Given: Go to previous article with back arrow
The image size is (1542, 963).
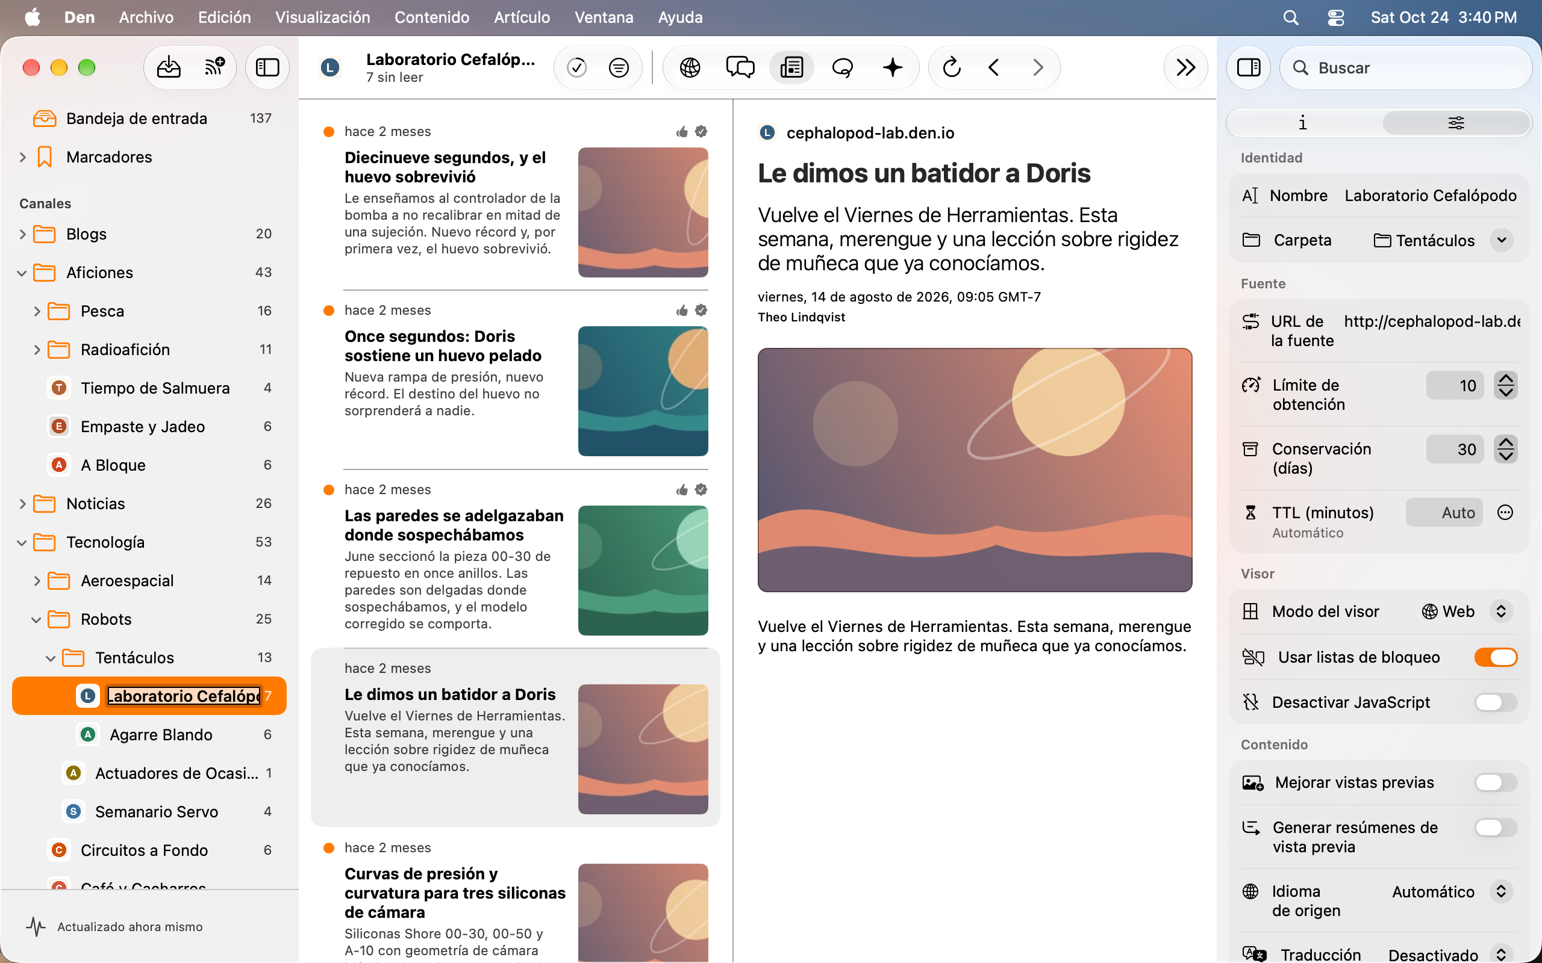Looking at the screenshot, I should click(994, 67).
